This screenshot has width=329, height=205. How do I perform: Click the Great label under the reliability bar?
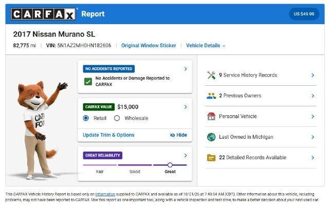tap(170, 172)
